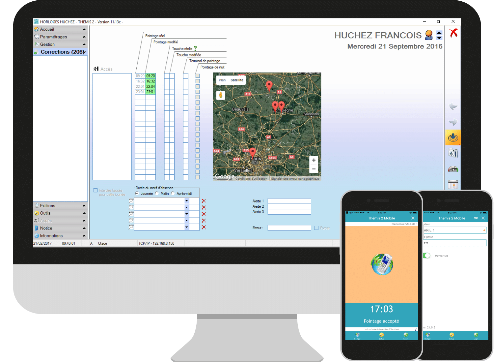
Task: Click the map pin over Paris
Action: (253, 153)
